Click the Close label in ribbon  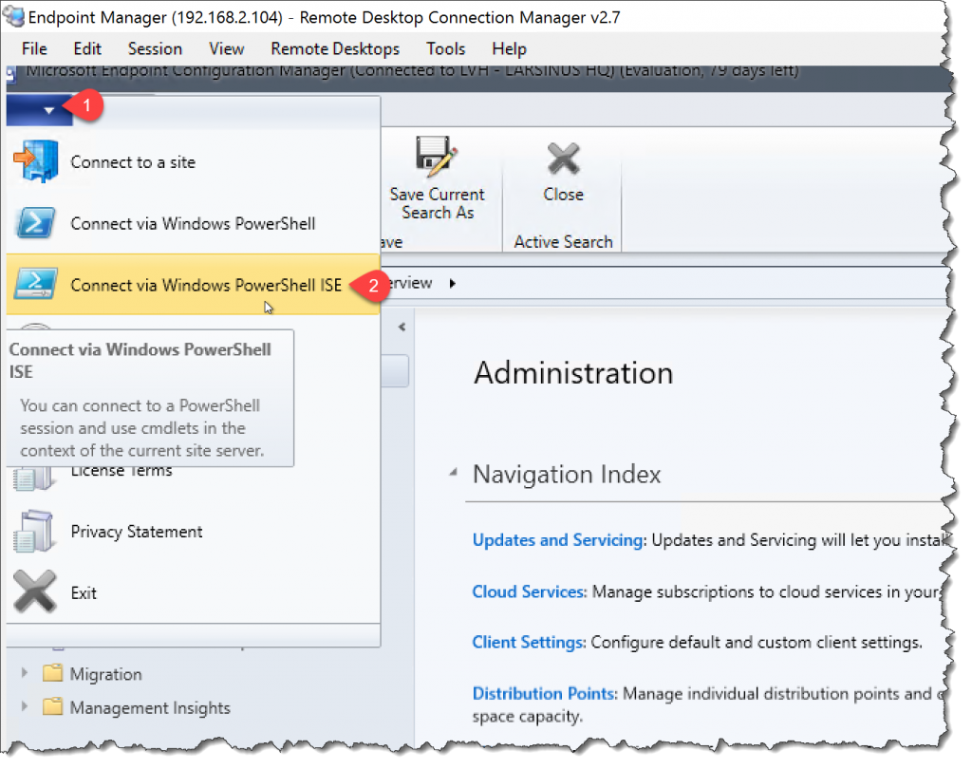point(564,194)
